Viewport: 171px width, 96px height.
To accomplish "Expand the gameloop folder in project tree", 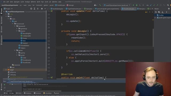I will [17, 29].
